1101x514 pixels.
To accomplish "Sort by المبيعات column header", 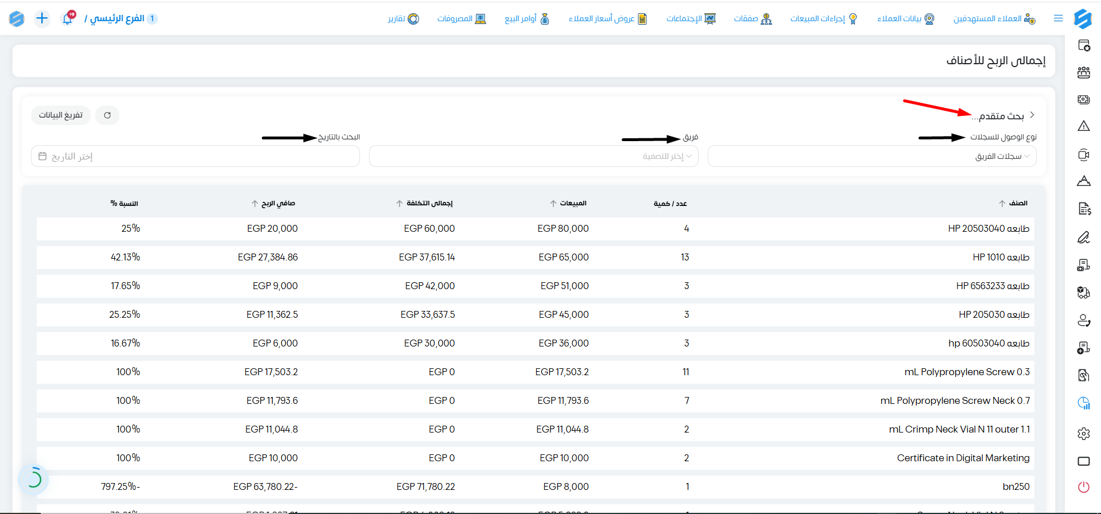I will coord(568,203).
